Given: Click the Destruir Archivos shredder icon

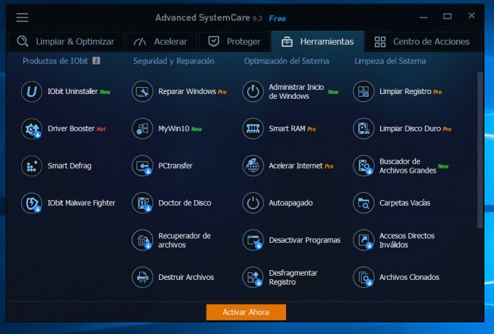Looking at the screenshot, I should tap(143, 277).
